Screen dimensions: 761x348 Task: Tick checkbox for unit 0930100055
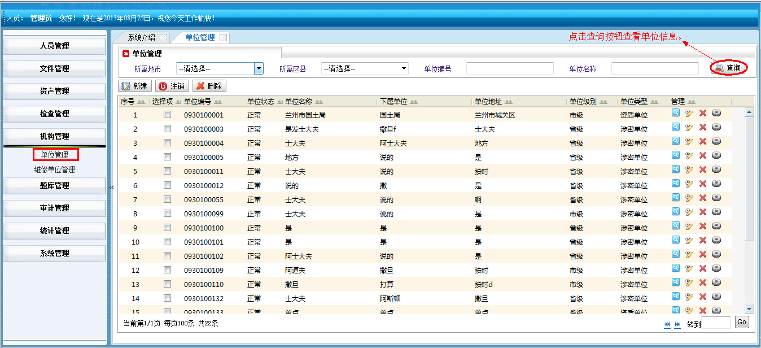167,199
